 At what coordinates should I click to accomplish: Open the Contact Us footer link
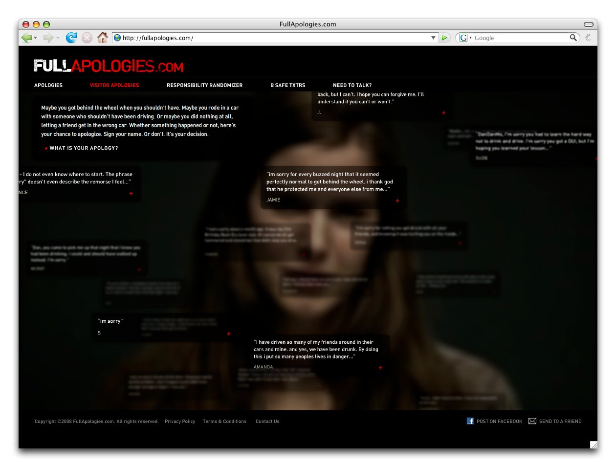click(267, 422)
